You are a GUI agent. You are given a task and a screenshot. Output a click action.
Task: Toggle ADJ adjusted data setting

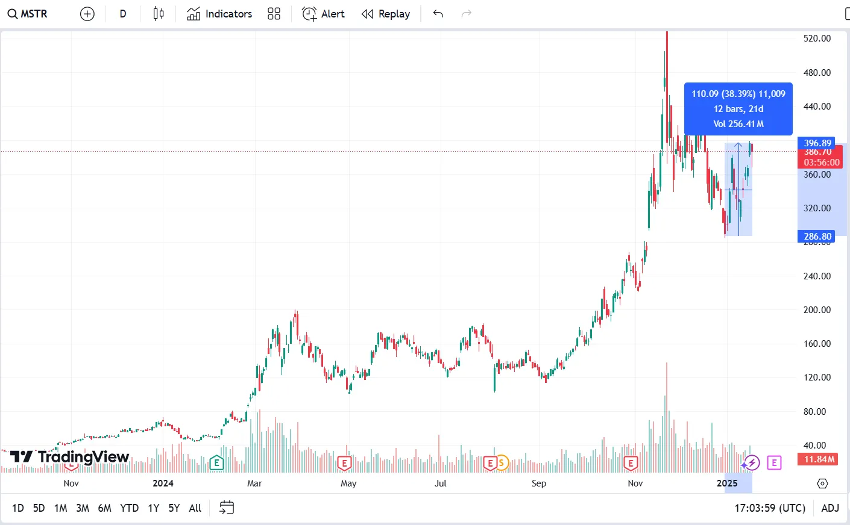point(830,508)
